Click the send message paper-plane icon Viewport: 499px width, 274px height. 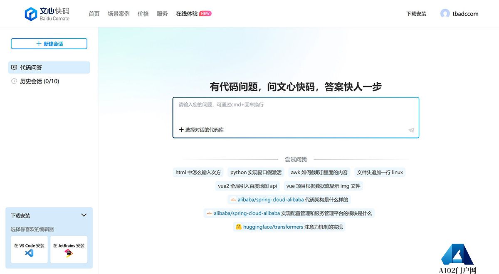tap(411, 130)
